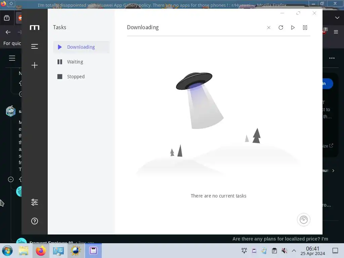Viewport: 344px width, 258px height.
Task: Open the clipboard tray icon
Action: coord(274,251)
